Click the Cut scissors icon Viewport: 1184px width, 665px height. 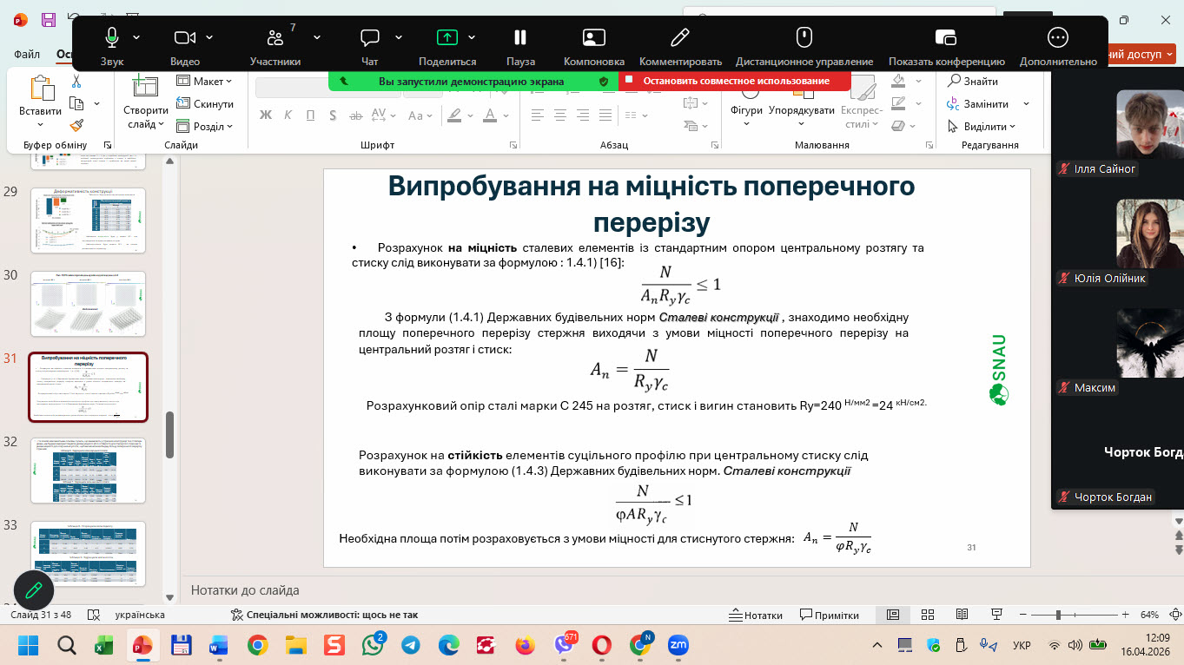[76, 81]
